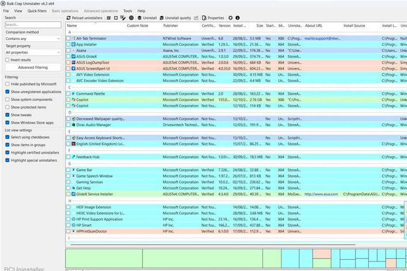This screenshot has height=271, width=407.
Task: Click the Properties button label
Action: point(216,18)
